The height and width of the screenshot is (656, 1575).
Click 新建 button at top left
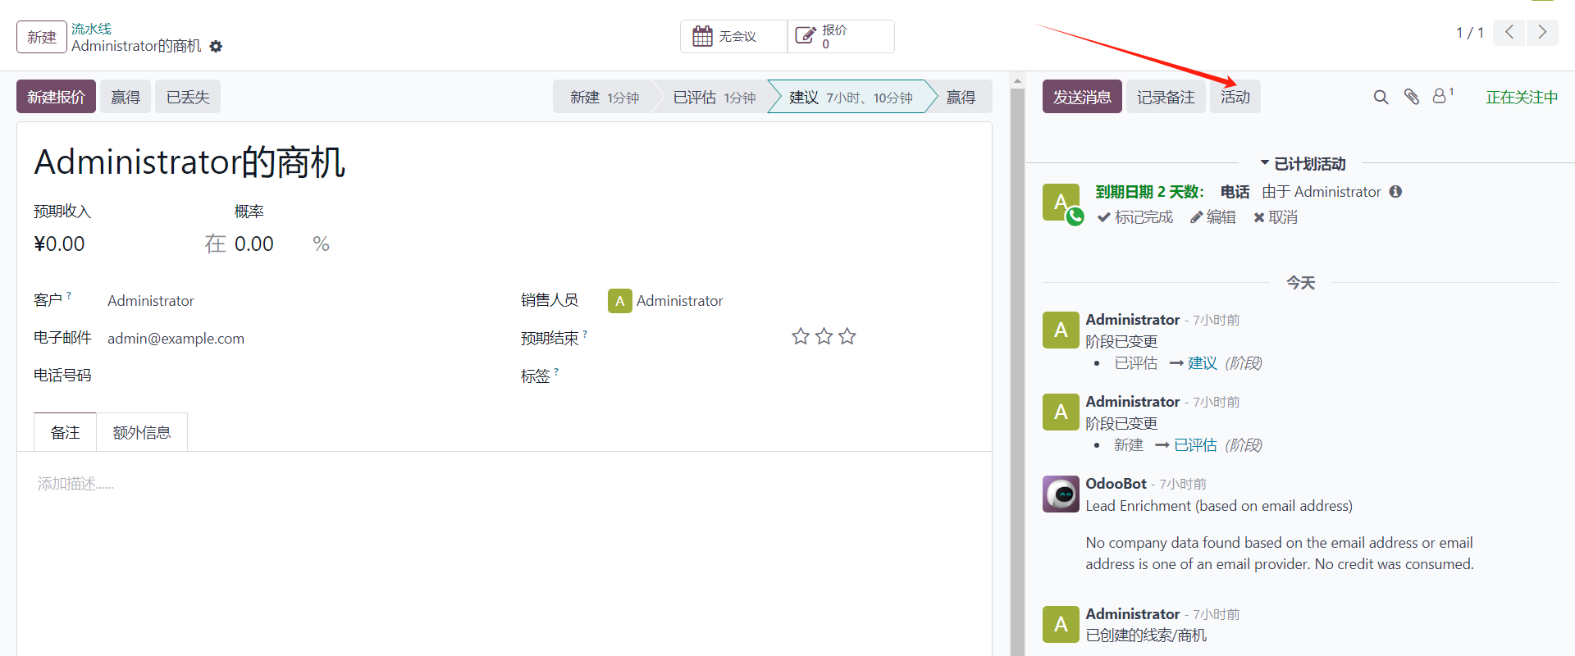click(42, 37)
